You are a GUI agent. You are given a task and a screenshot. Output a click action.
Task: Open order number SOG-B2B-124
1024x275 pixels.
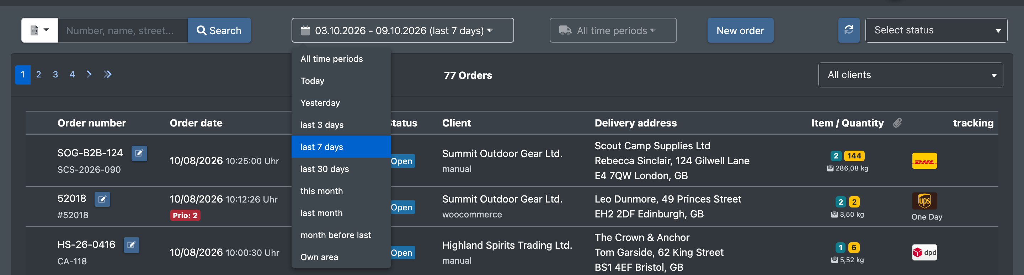click(x=90, y=153)
